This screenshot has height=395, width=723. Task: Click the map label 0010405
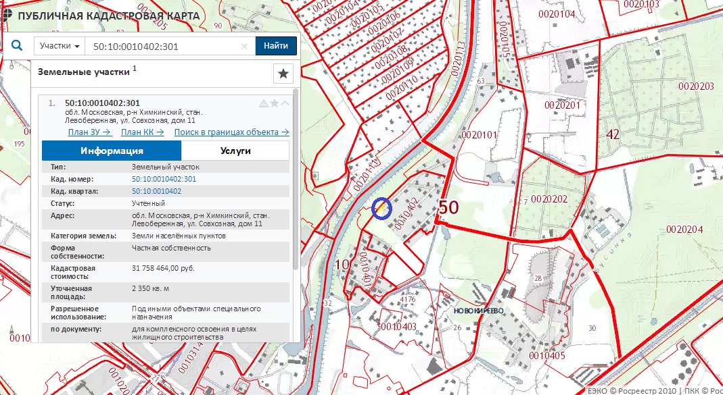tap(547, 355)
